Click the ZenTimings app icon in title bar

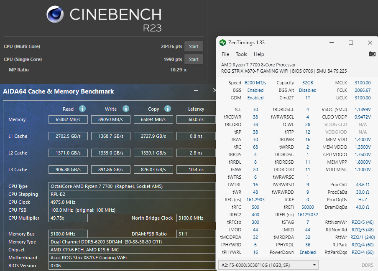tap(223, 43)
